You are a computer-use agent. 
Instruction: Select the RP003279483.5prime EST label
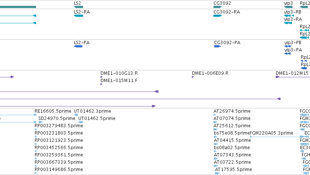tap(59, 126)
